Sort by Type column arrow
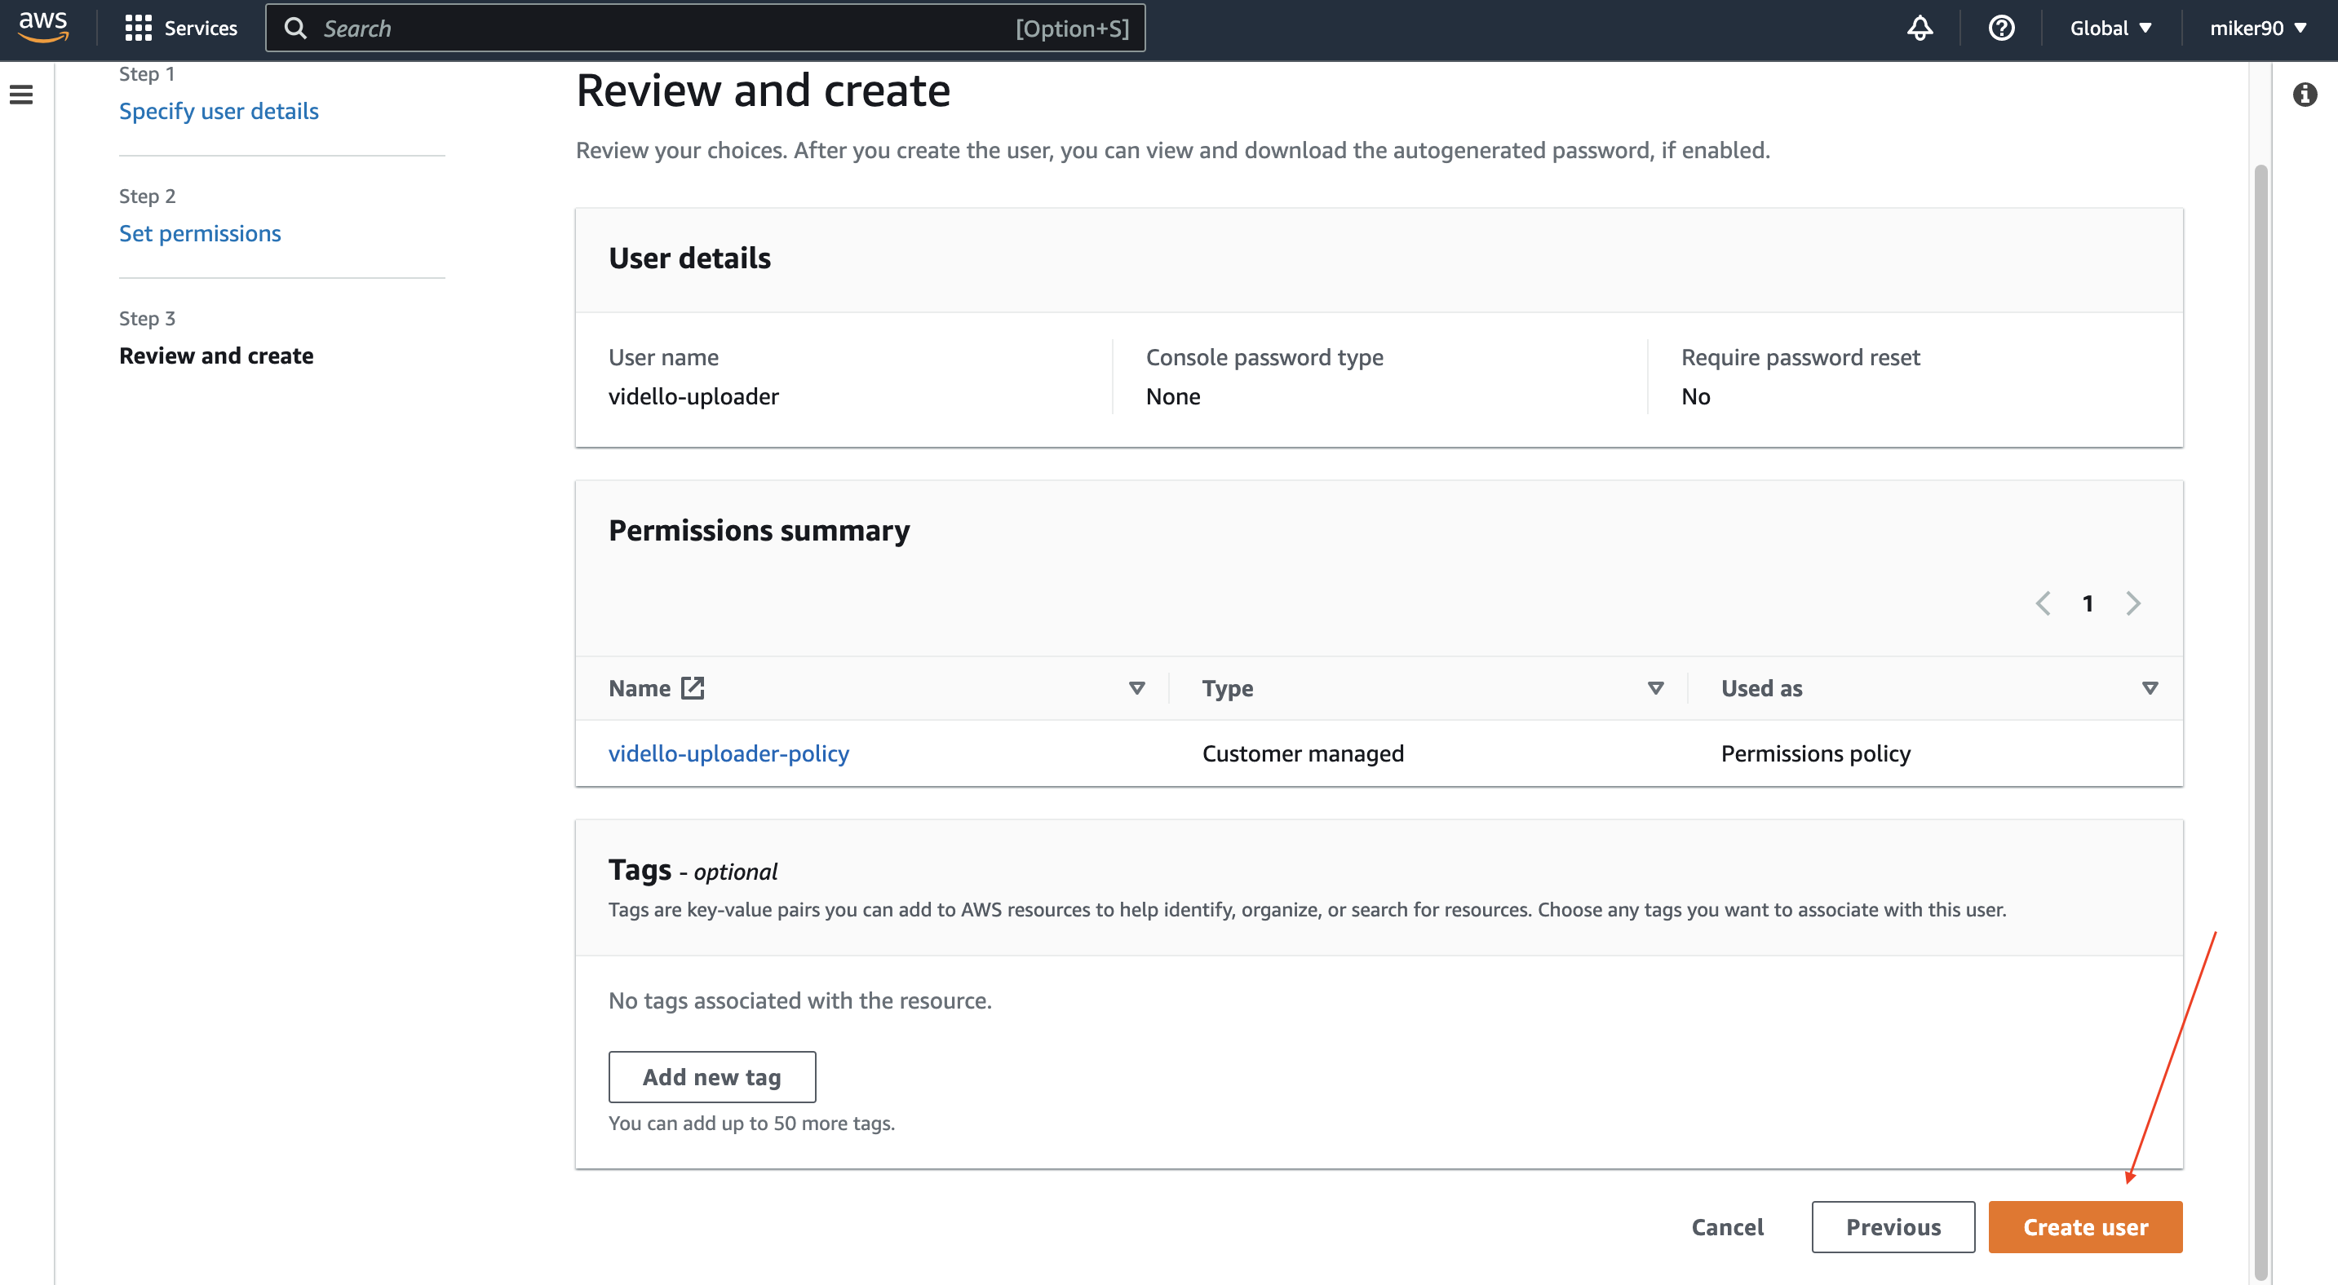The width and height of the screenshot is (2338, 1285). point(1655,688)
